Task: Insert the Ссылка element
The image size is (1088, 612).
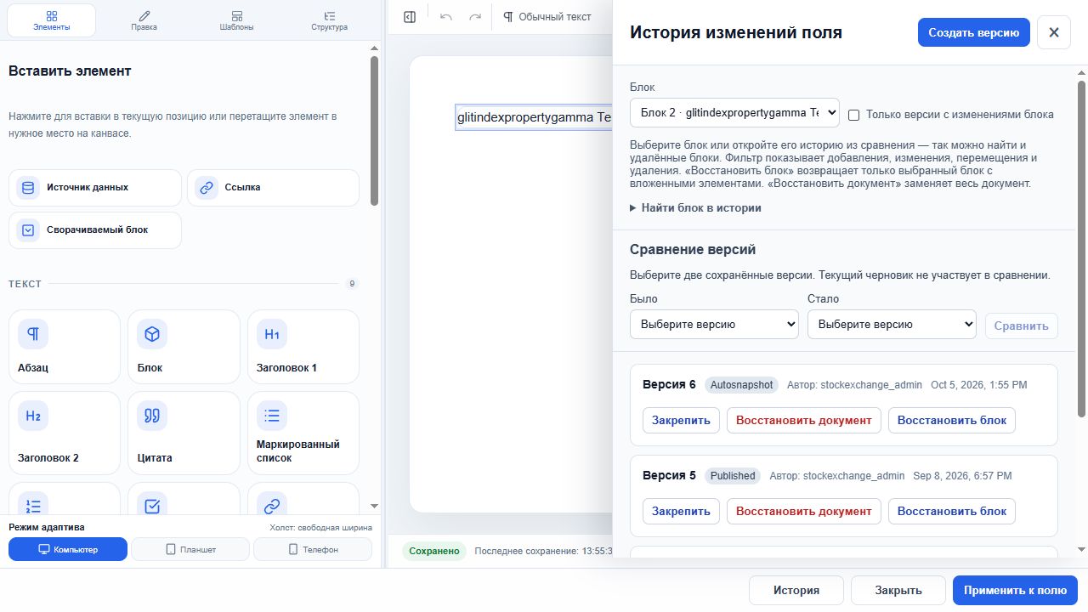Action: [273, 188]
